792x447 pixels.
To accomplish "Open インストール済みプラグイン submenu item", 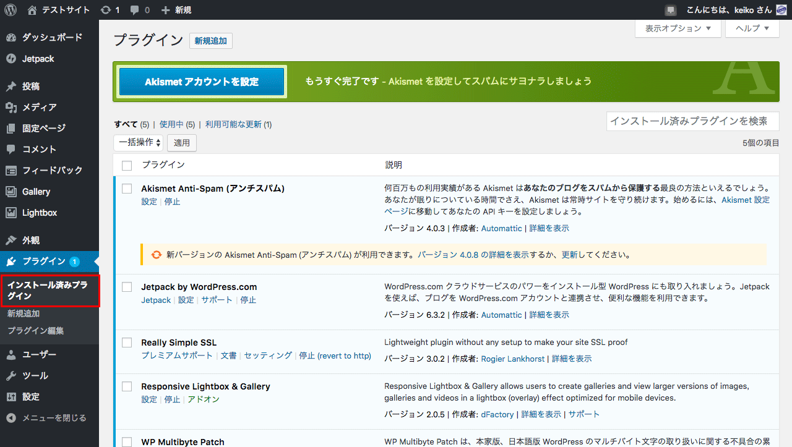I will (49, 291).
